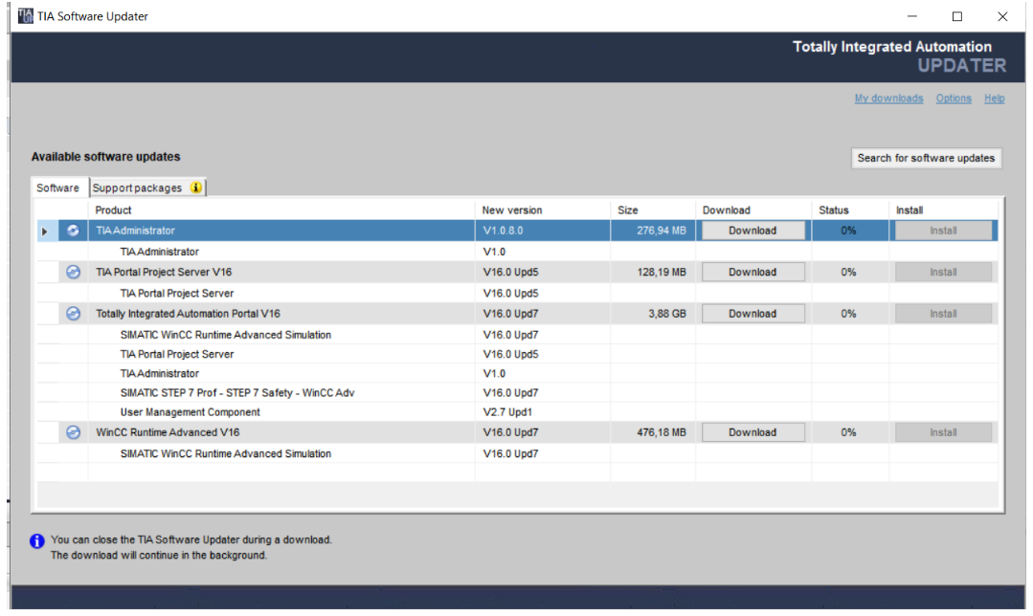Viewport: 1033px width, 616px height.
Task: Close the TIA Software Updater window
Action: pyautogui.click(x=1002, y=16)
